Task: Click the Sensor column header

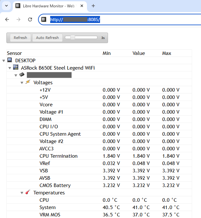Action: [x=14, y=53]
